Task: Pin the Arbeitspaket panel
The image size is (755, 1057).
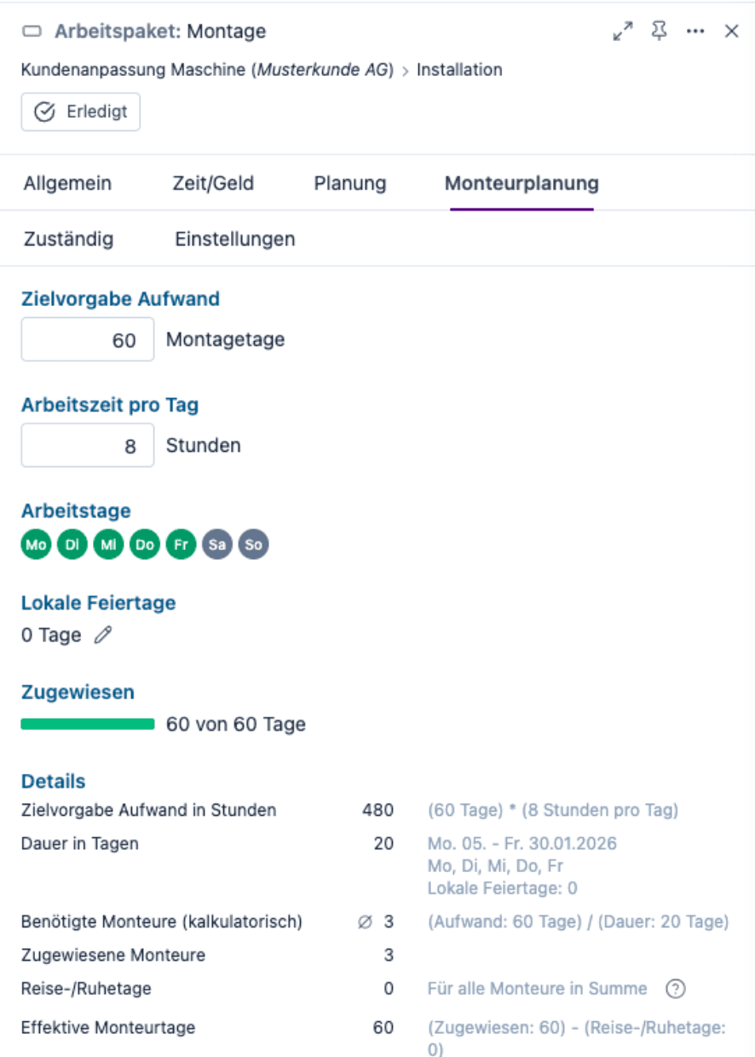Action: 659,32
